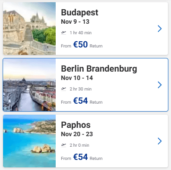Open the Berlin Brandenburg destination title
Viewport: 171px width, 170px height.
[99, 69]
